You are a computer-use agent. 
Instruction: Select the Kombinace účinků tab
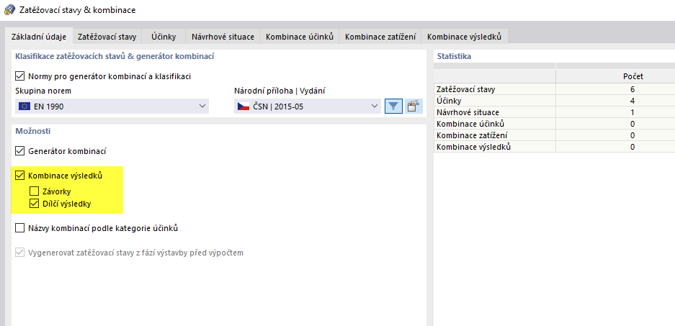[299, 36]
